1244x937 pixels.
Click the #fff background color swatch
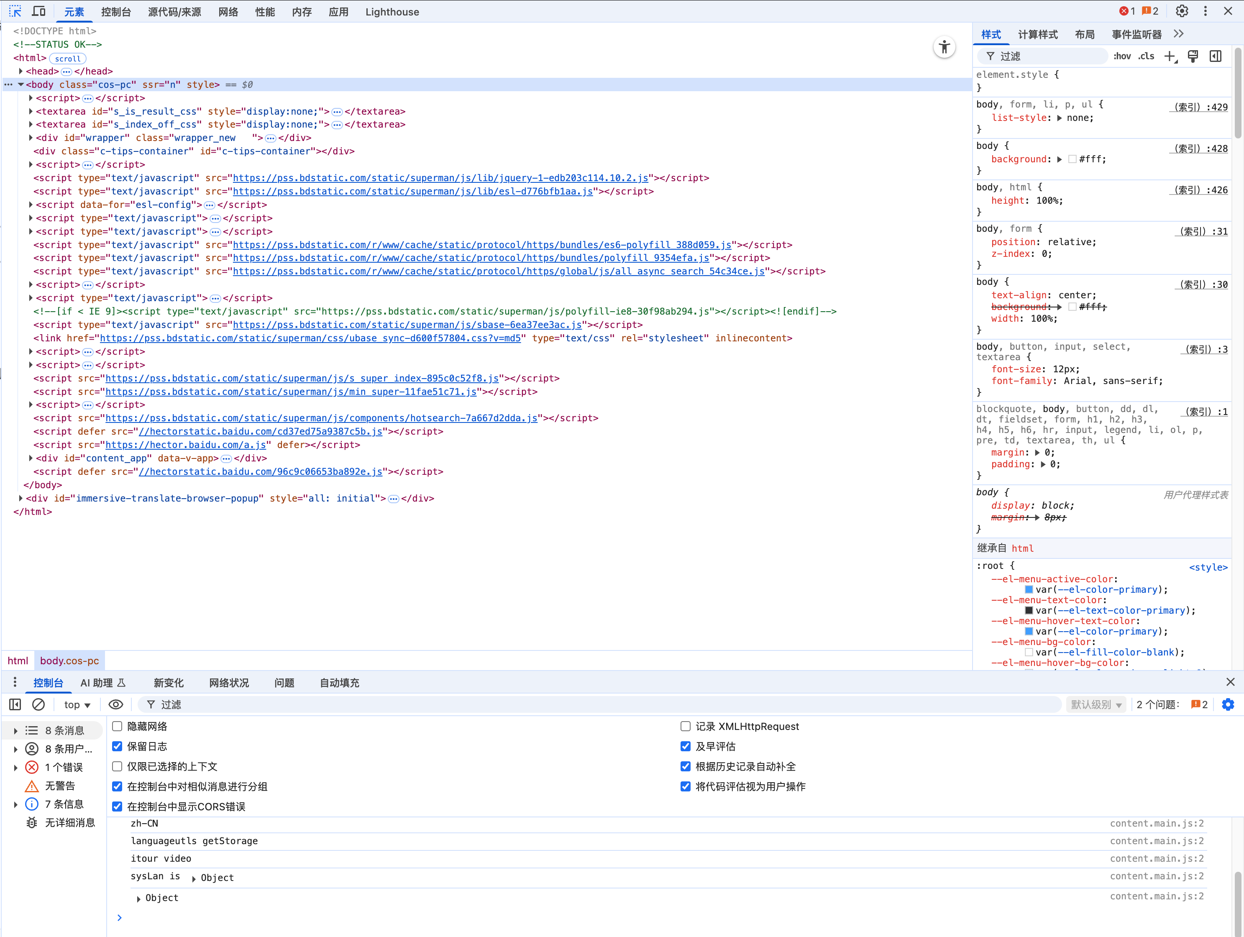(x=1073, y=159)
